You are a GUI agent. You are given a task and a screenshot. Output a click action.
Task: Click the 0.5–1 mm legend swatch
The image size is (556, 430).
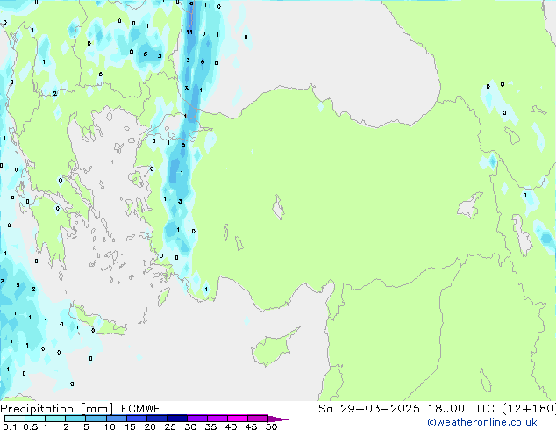(x=35, y=419)
